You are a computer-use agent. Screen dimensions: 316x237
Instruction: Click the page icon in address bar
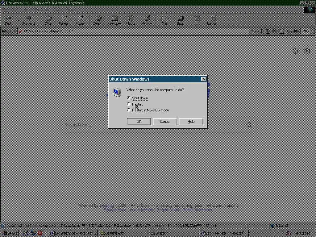tap(21, 31)
